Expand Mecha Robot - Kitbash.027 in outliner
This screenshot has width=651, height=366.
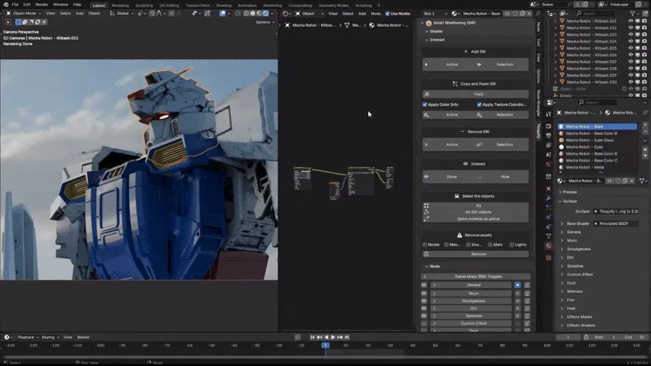(556, 62)
